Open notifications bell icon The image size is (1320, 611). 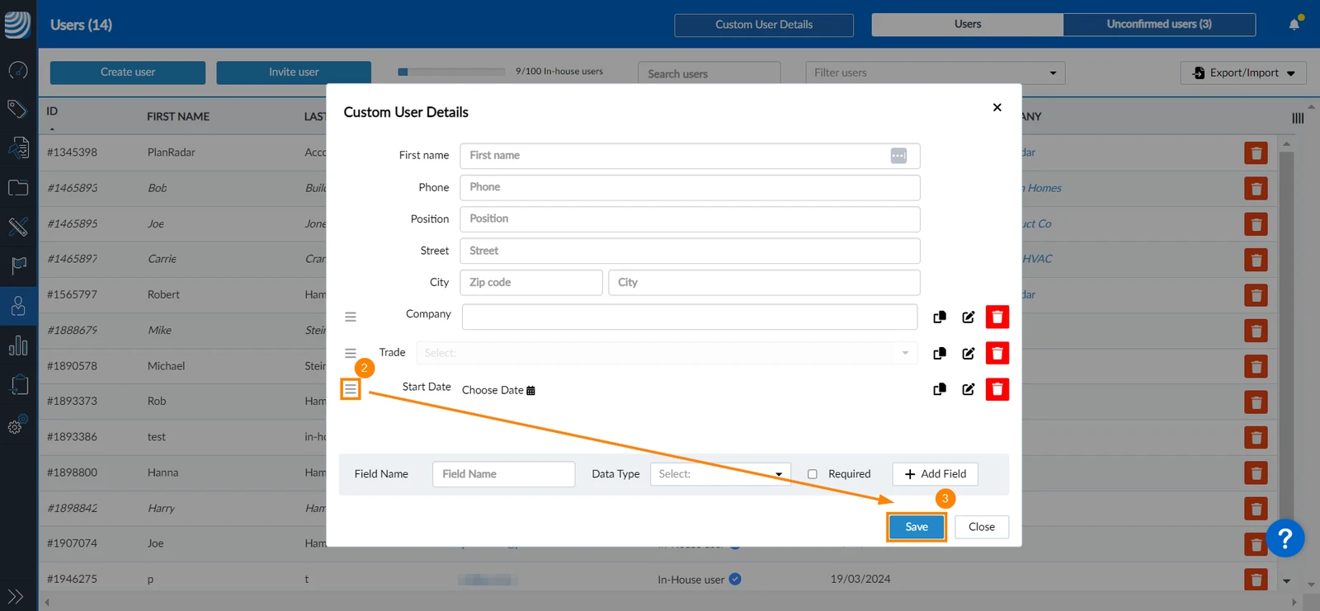pyautogui.click(x=1294, y=24)
